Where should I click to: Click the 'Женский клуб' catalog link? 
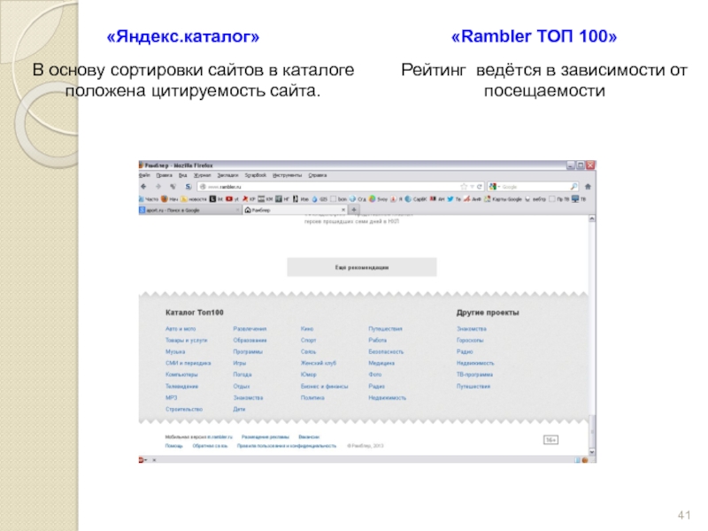pos(319,363)
